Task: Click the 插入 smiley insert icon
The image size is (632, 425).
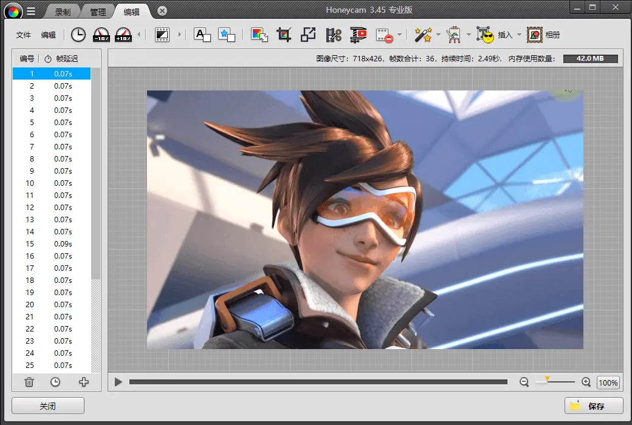Action: [x=486, y=35]
